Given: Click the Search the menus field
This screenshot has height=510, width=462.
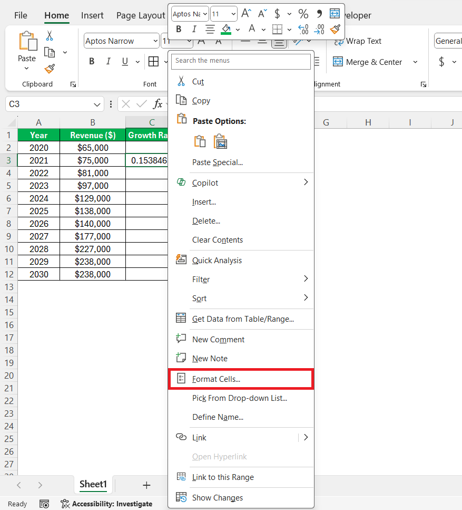Looking at the screenshot, I should [241, 61].
